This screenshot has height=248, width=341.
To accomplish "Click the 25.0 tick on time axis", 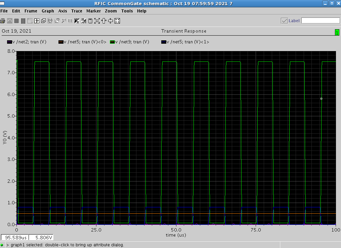I will [96, 230].
